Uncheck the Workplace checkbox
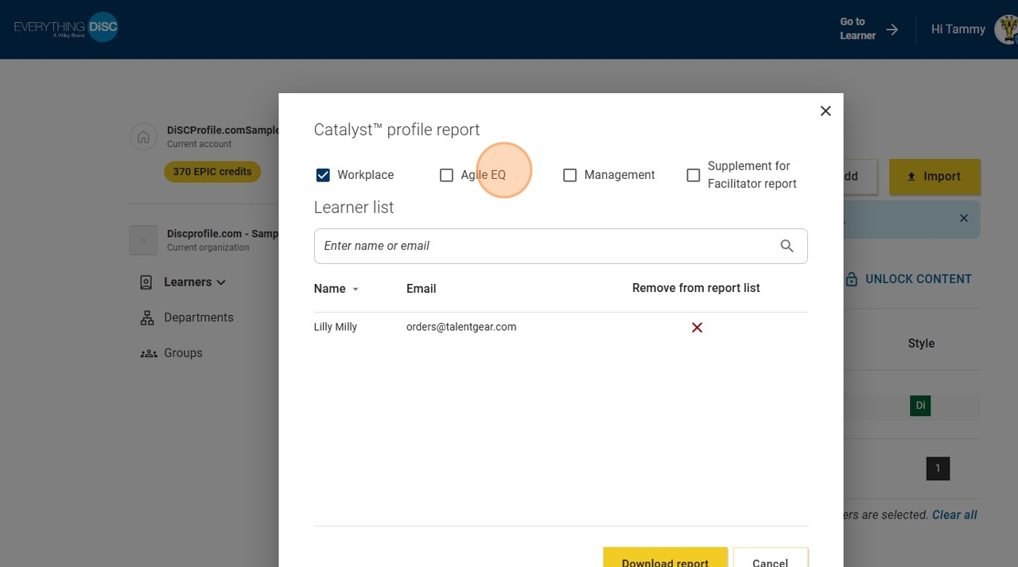This screenshot has width=1018, height=567. click(323, 175)
